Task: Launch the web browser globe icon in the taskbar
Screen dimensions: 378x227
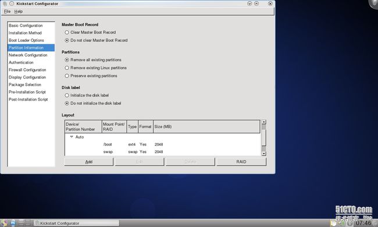Action: 13,223
